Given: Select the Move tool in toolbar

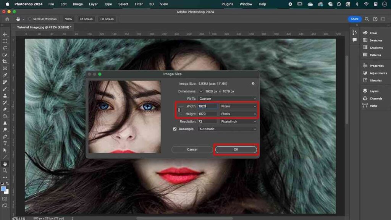Looking at the screenshot, I should pyautogui.click(x=5, y=34).
